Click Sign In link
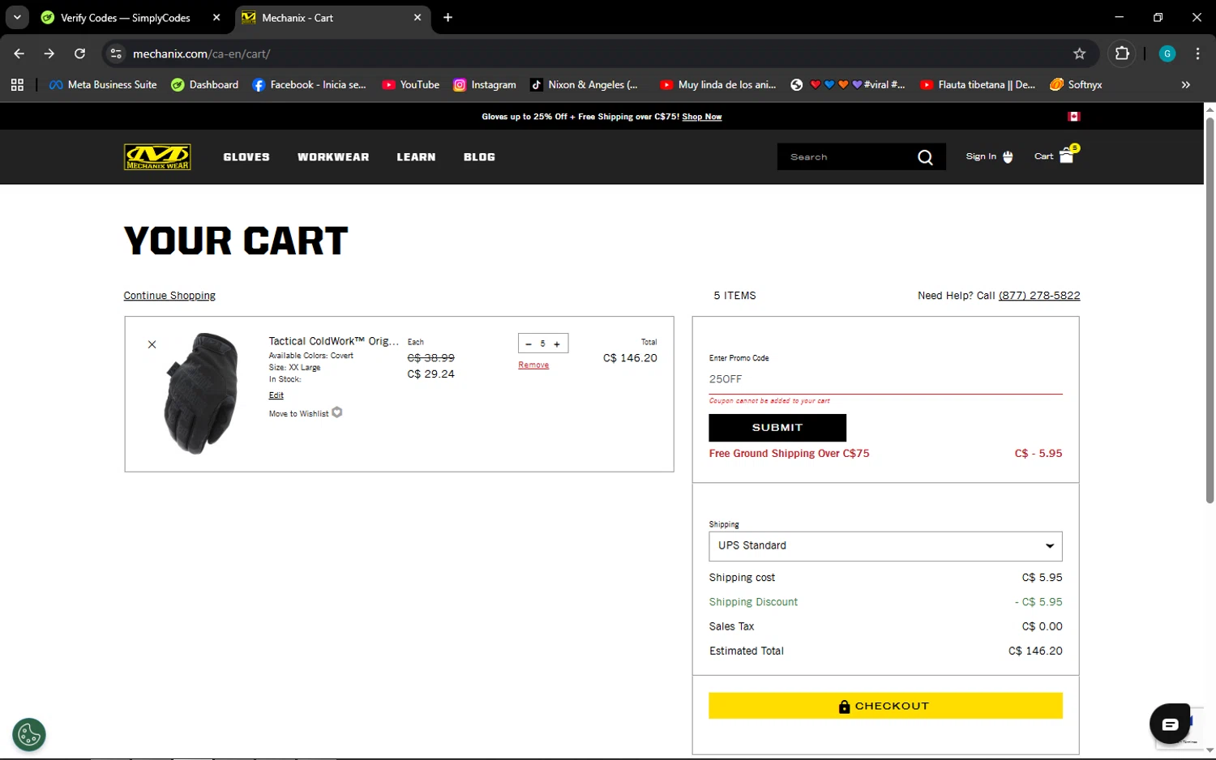 (981, 156)
